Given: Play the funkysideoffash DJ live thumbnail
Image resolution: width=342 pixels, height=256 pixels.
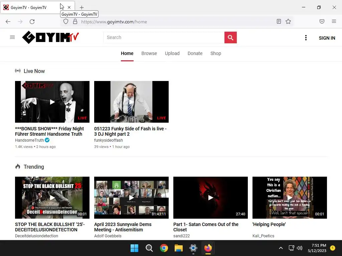Looking at the screenshot, I should (x=131, y=102).
